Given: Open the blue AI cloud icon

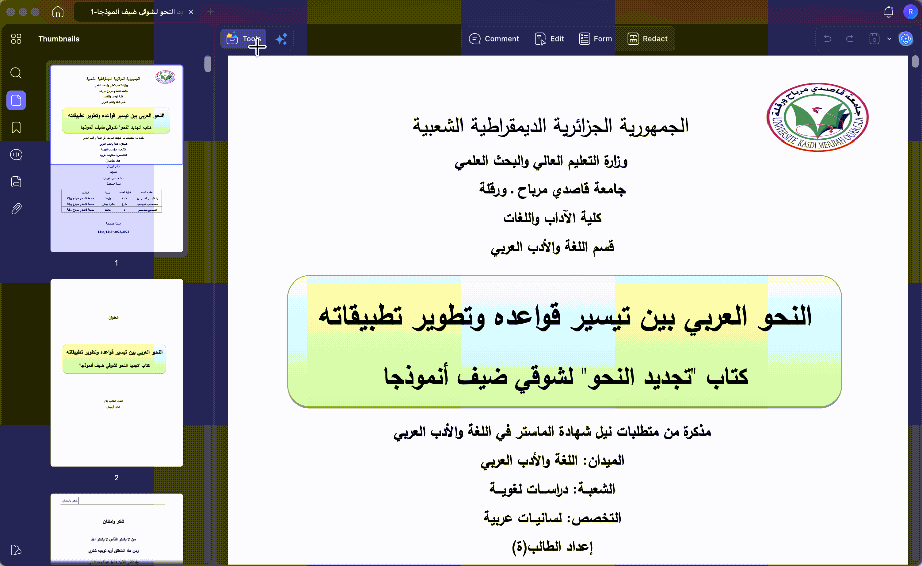Looking at the screenshot, I should [906, 39].
